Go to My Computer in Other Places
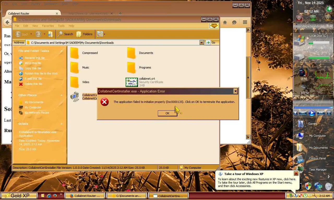Screen dimensions: 334x200 coord(33,107)
